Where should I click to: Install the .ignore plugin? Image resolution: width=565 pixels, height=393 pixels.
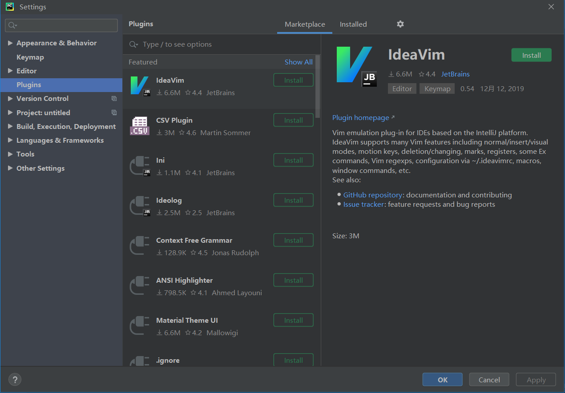[294, 360]
